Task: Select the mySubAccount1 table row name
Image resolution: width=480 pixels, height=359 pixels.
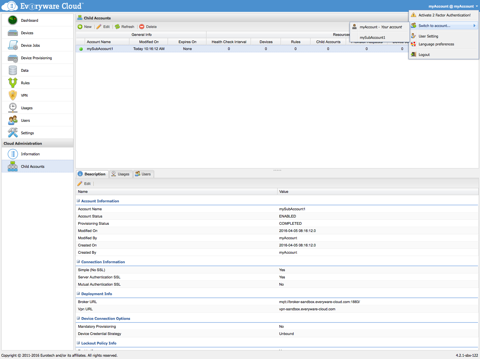Action: (x=100, y=49)
